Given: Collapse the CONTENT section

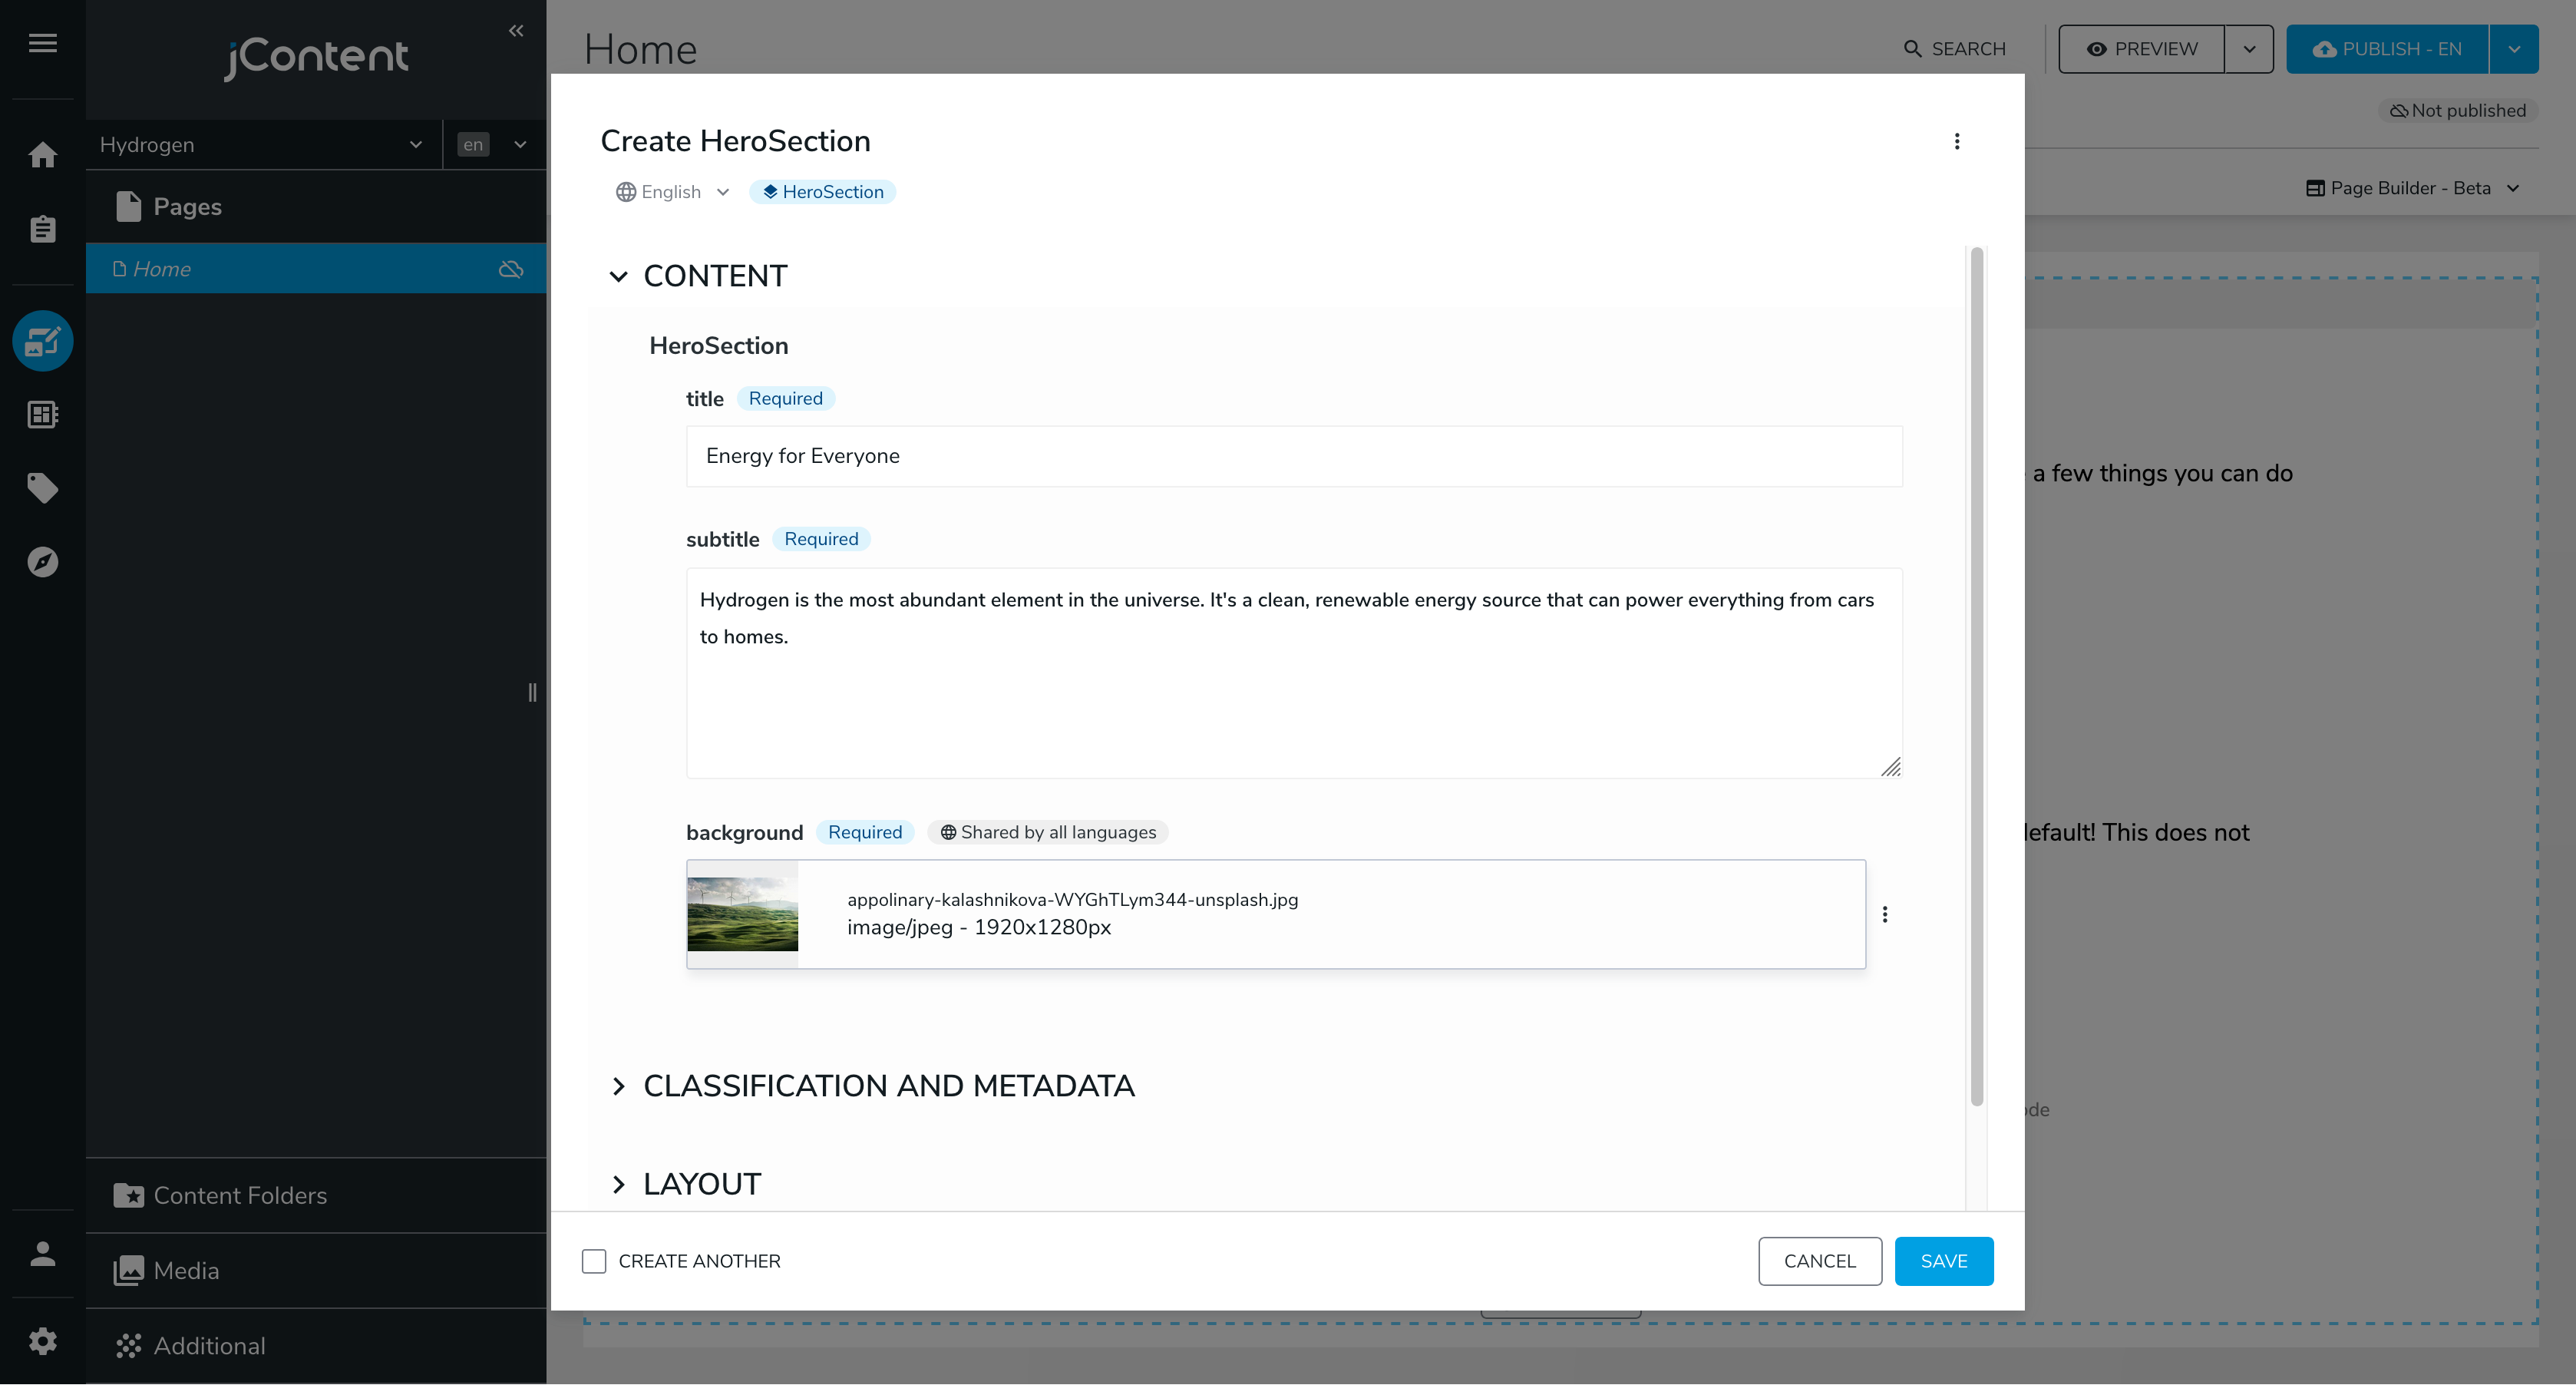Looking at the screenshot, I should coord(619,277).
